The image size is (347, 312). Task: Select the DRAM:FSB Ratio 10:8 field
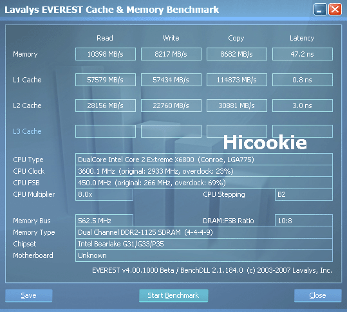(304, 221)
